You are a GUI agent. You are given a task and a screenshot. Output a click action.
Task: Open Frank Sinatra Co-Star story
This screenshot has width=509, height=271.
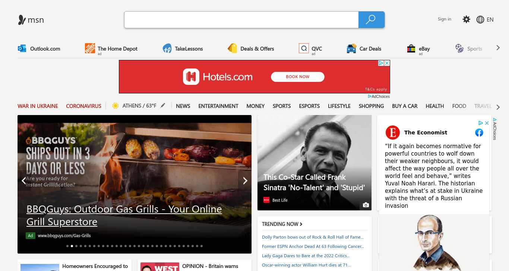(x=314, y=182)
